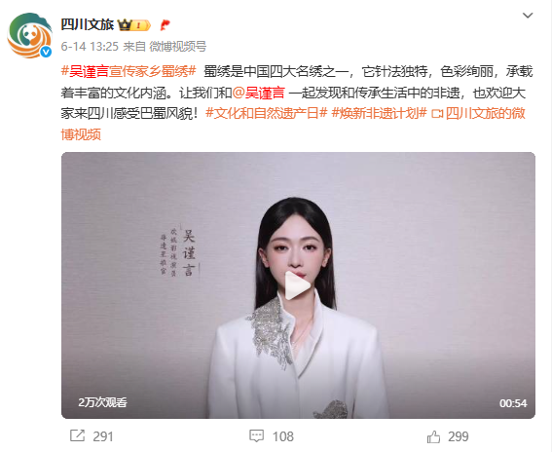
Task: Click the red flag icon beside username
Action: click(165, 25)
